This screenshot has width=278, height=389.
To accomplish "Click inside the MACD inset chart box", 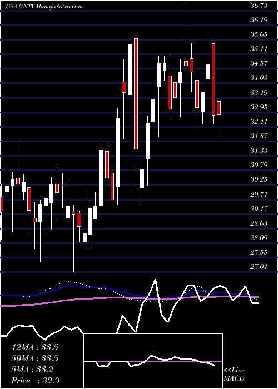I will pyautogui.click(x=153, y=361).
